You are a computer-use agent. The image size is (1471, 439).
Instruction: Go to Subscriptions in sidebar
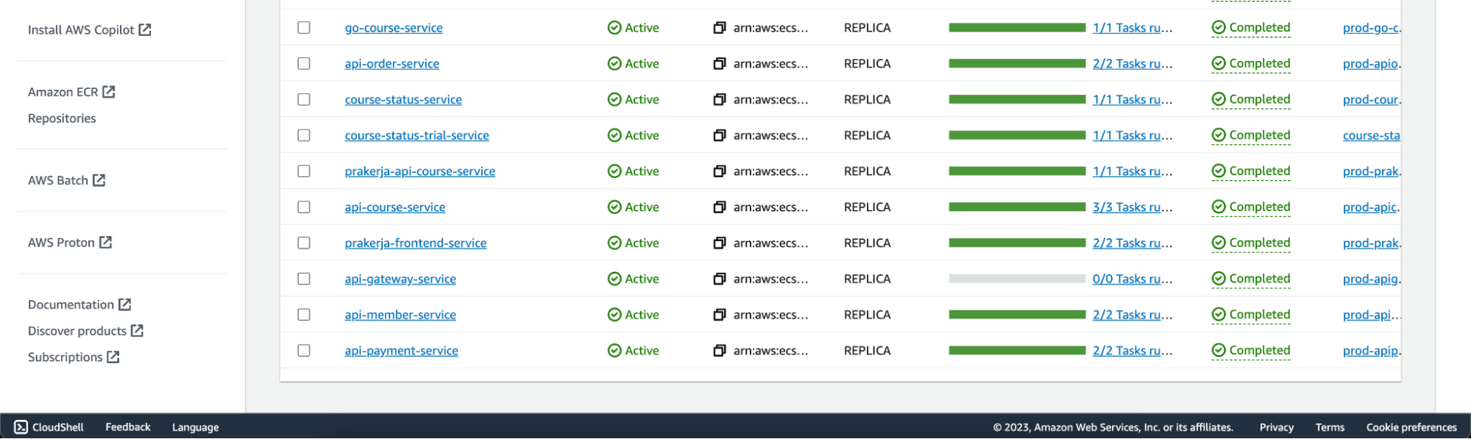[65, 357]
